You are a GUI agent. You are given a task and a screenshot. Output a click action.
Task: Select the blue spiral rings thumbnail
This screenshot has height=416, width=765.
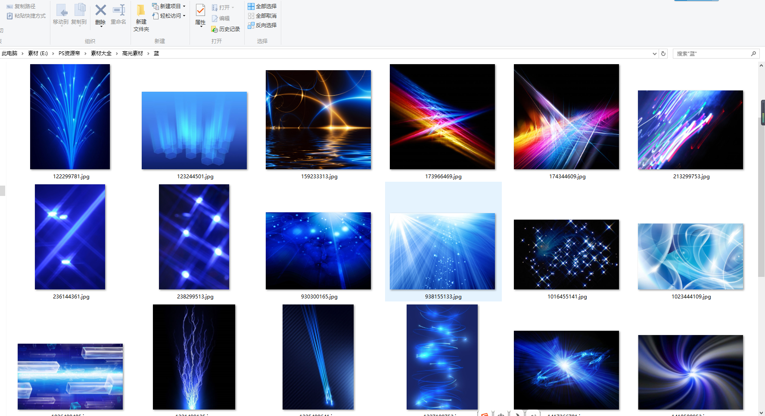[442, 357]
